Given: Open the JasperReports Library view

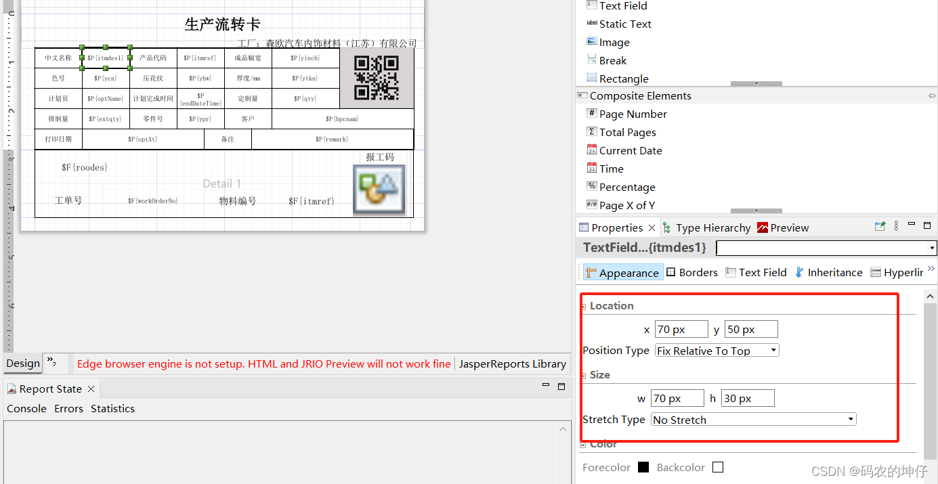Looking at the screenshot, I should pos(513,364).
